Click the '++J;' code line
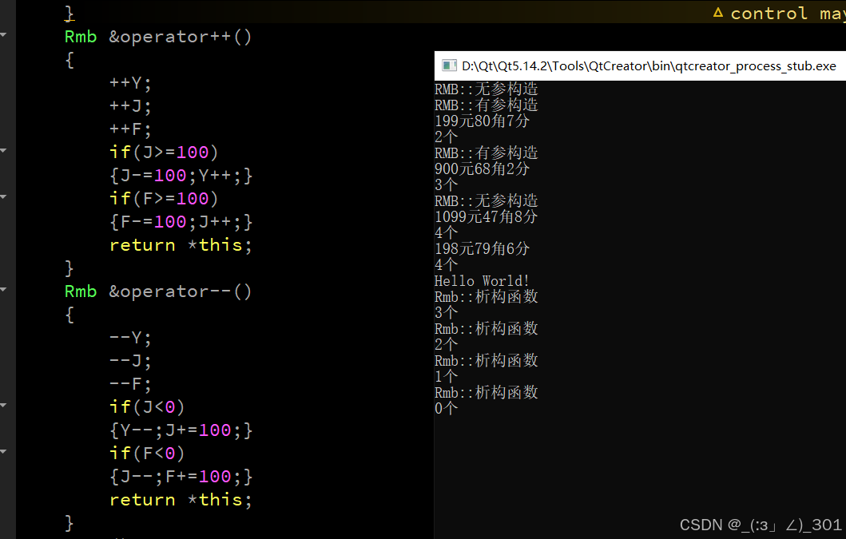The height and width of the screenshot is (539, 846). [130, 106]
